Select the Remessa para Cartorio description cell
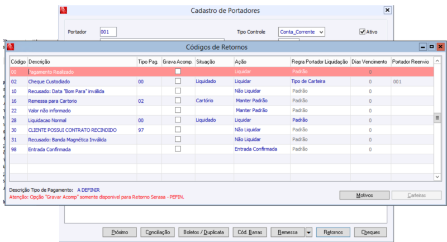Viewport: 447px width, 242px height. (x=82, y=101)
